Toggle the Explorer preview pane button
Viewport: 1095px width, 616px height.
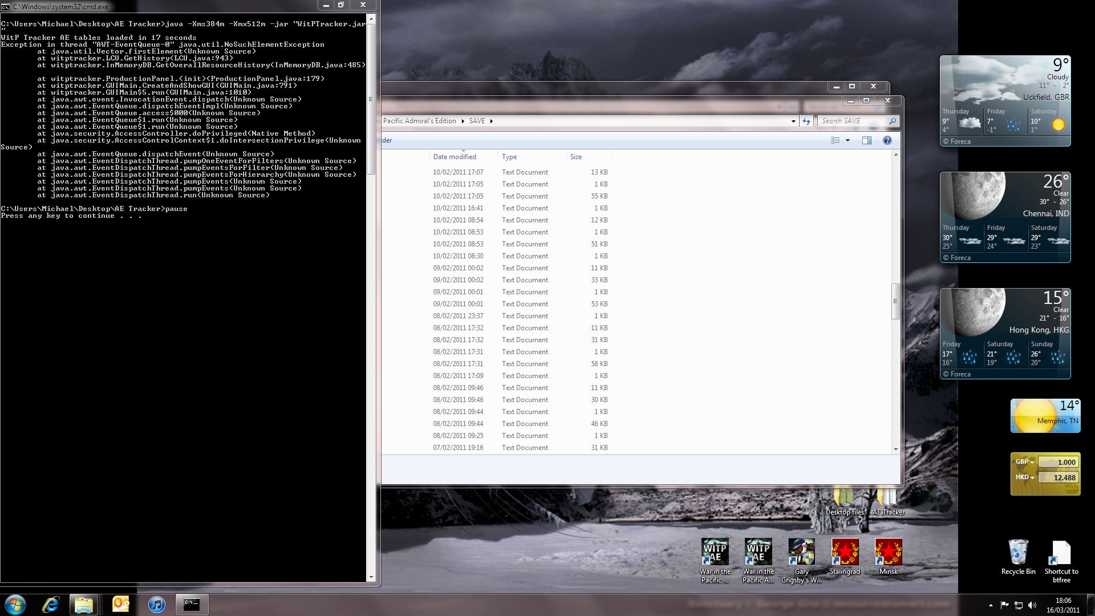click(x=866, y=140)
